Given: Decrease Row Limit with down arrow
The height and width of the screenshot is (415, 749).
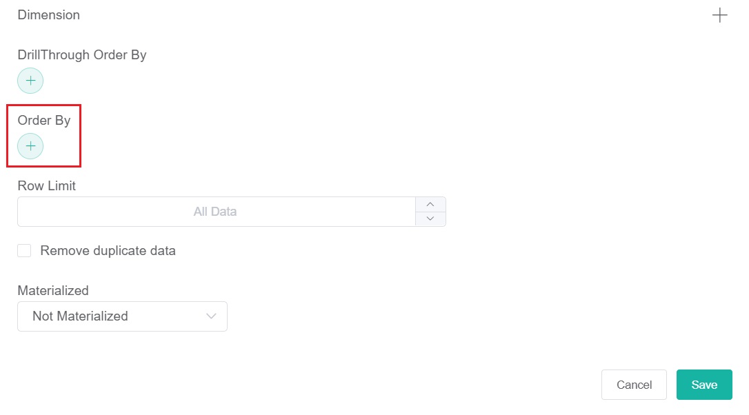Looking at the screenshot, I should (430, 219).
